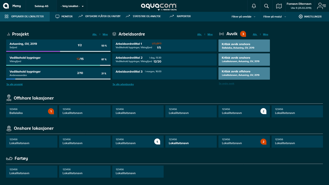329x185 pixels.
Task: Click white badge 4 in Onshore lokasjoner
Action: [x=157, y=141]
